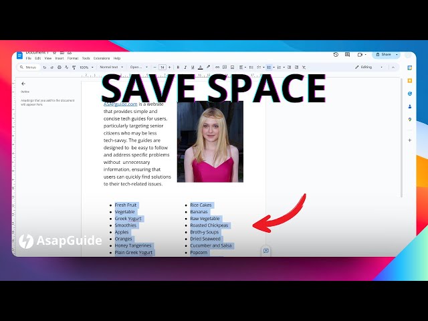Image resolution: width=428 pixels, height=321 pixels.
Task: Click the font size field showing 14
Action: point(162,67)
